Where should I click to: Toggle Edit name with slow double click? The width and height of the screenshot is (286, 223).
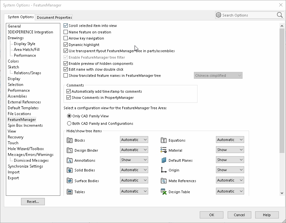pyautogui.click(x=66, y=69)
